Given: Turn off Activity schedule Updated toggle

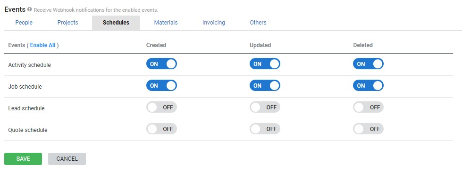Looking at the screenshot, I should click(265, 64).
